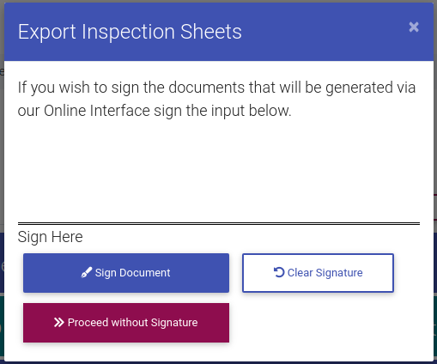Viewport: 437px width, 364px height.
Task: Click the pen icon on Sign Document
Action: (86, 272)
